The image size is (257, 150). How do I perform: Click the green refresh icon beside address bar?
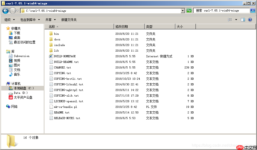pos(189,10)
